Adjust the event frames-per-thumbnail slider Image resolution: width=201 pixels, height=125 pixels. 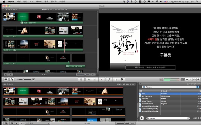coord(125,123)
